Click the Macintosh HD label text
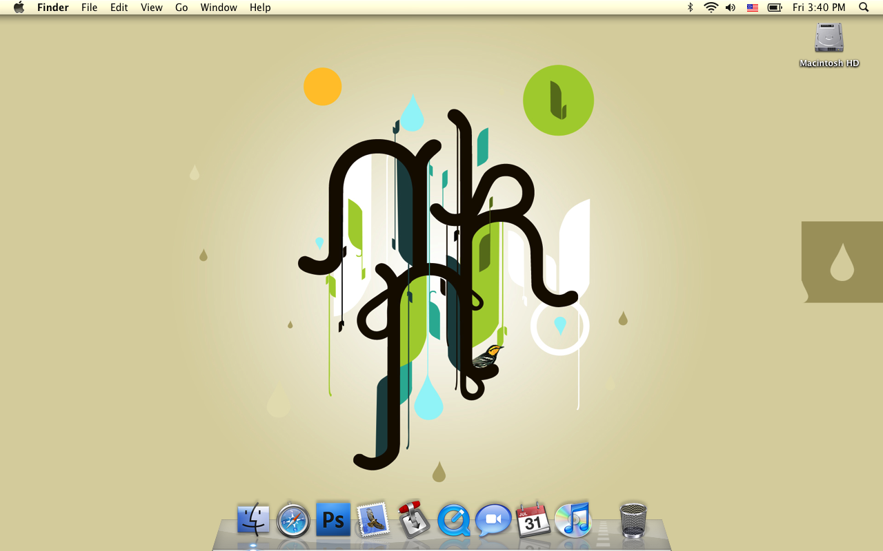The image size is (883, 551). (829, 63)
